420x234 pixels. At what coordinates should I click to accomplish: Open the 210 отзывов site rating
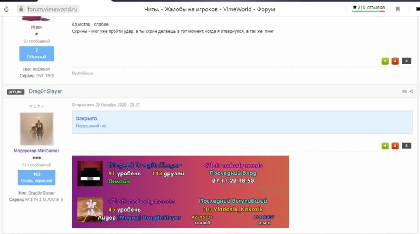[x=368, y=8]
